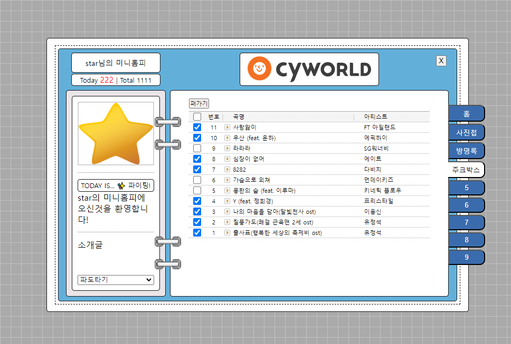Click the play arrow for 질풍가도
Image resolution: width=511 pixels, height=344 pixels.
[x=227, y=222]
